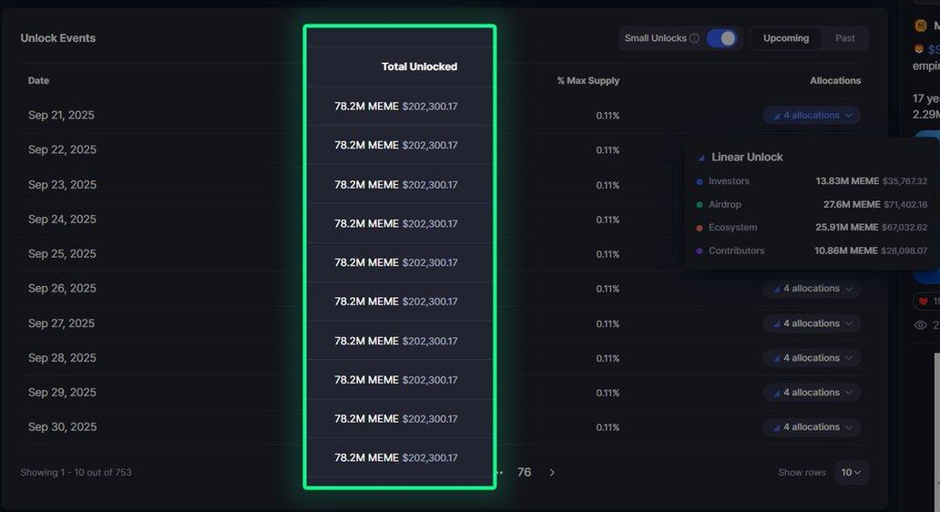Click the purple Contributors dot
940x512 pixels.
point(699,251)
